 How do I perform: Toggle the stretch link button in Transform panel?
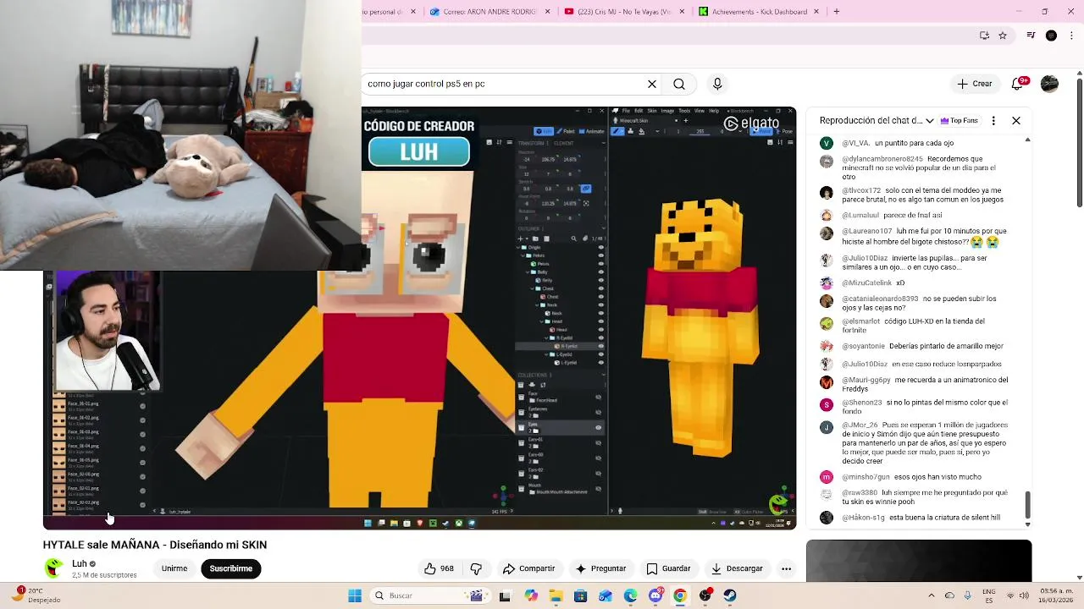click(586, 189)
